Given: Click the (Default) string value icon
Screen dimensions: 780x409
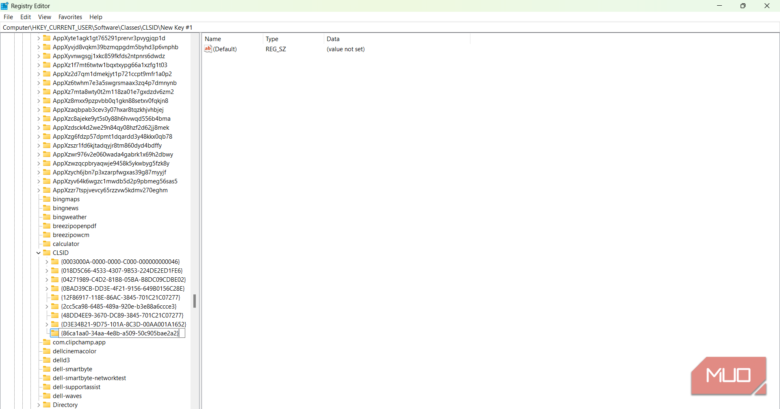Looking at the screenshot, I should 208,49.
